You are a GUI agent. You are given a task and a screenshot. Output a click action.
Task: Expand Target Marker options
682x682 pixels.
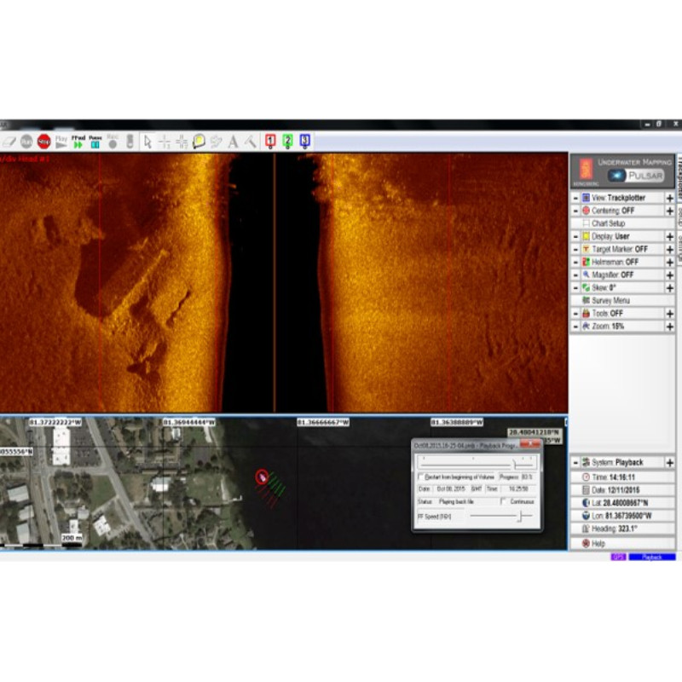coord(670,249)
